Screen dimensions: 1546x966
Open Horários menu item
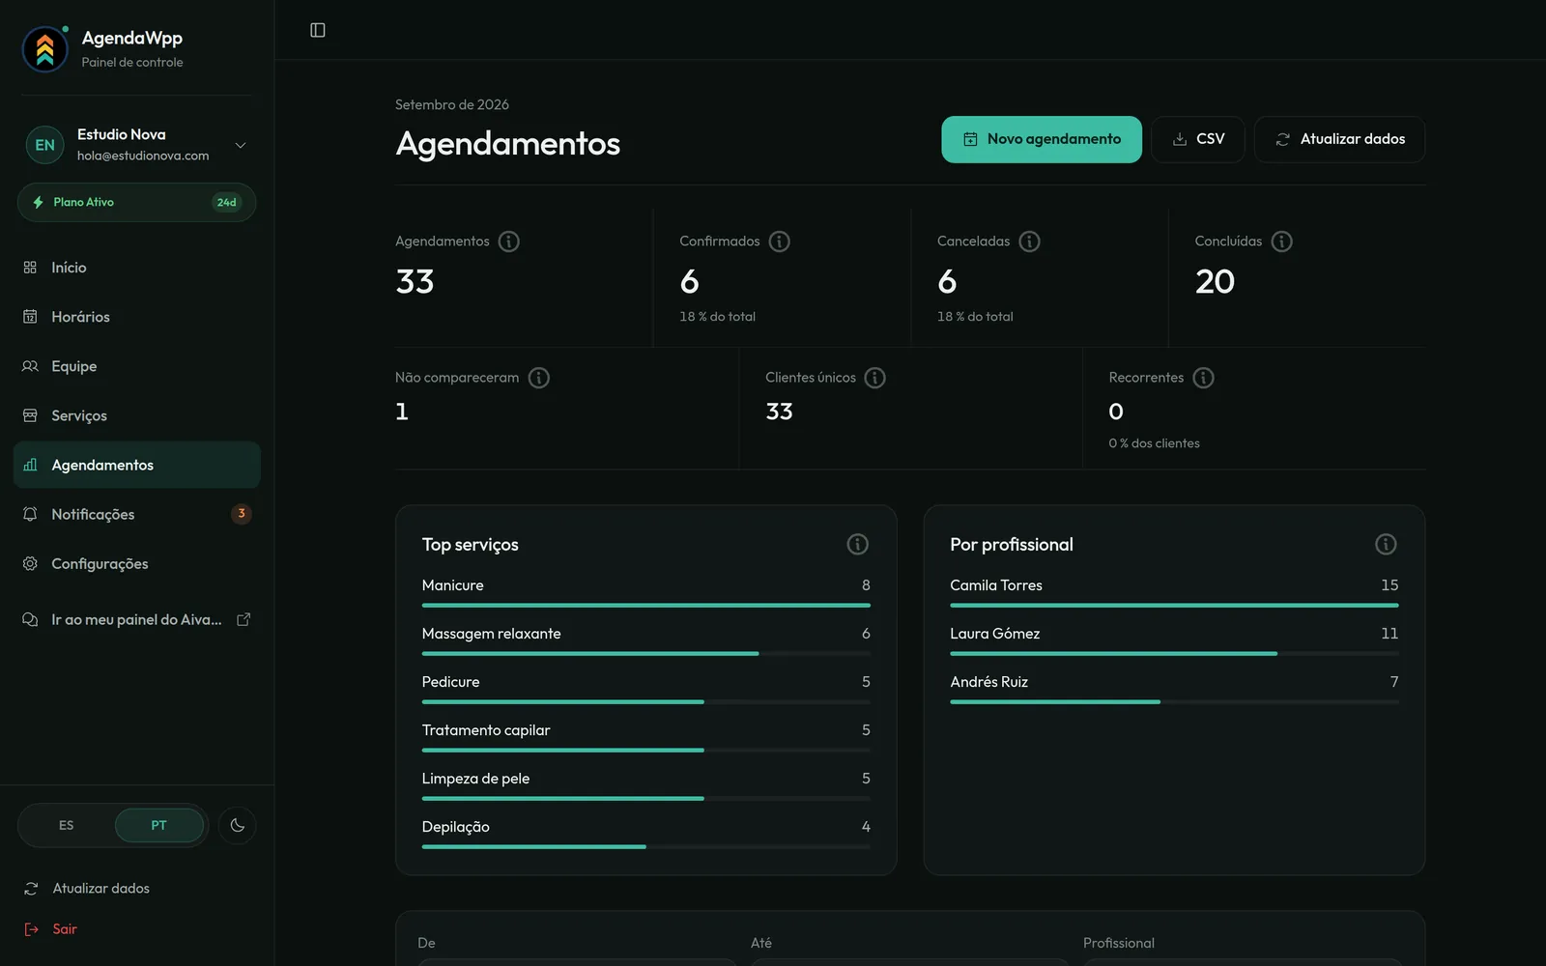(x=137, y=317)
